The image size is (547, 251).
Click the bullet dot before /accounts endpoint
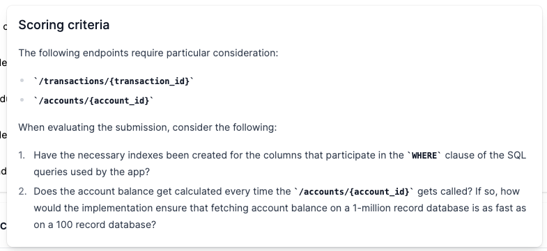click(22, 100)
